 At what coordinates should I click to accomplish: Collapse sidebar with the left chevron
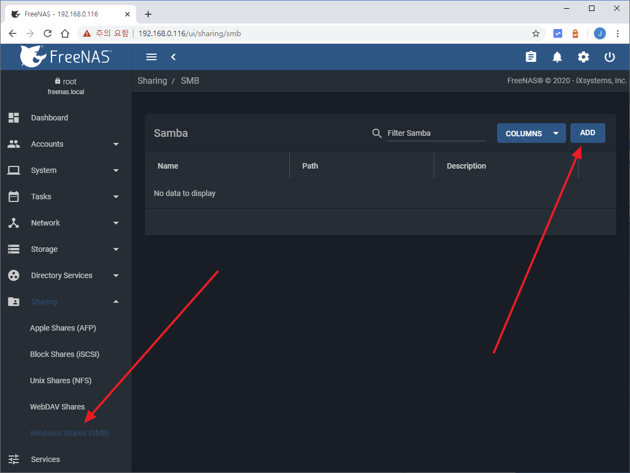click(x=173, y=57)
